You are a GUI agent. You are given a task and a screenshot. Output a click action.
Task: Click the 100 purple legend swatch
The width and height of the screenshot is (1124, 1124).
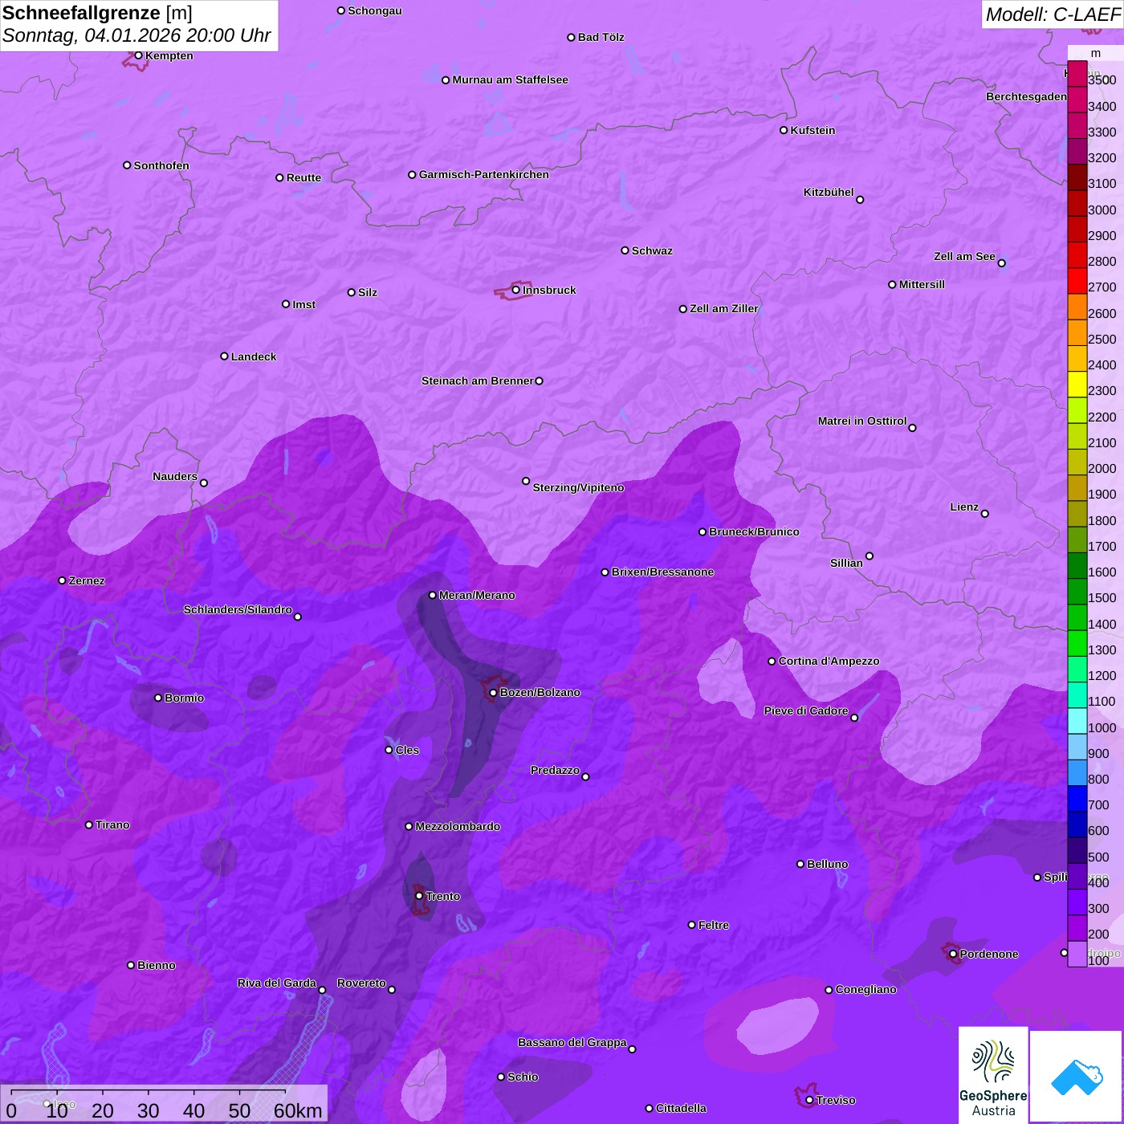point(1077,954)
